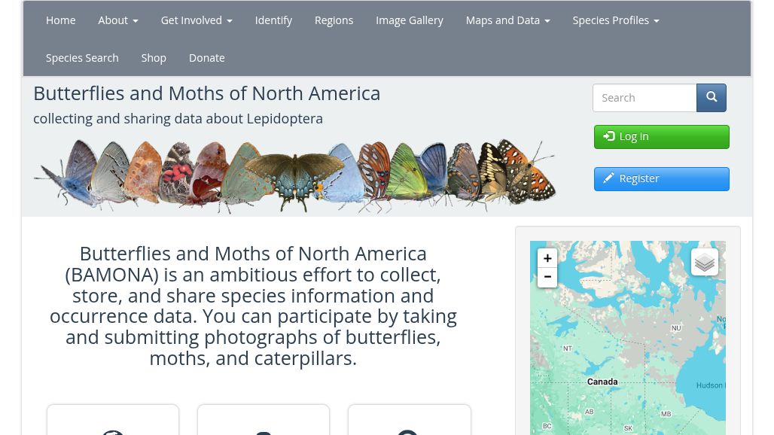Image resolution: width=774 pixels, height=435 pixels.
Task: Open the Identify page
Action: [273, 20]
